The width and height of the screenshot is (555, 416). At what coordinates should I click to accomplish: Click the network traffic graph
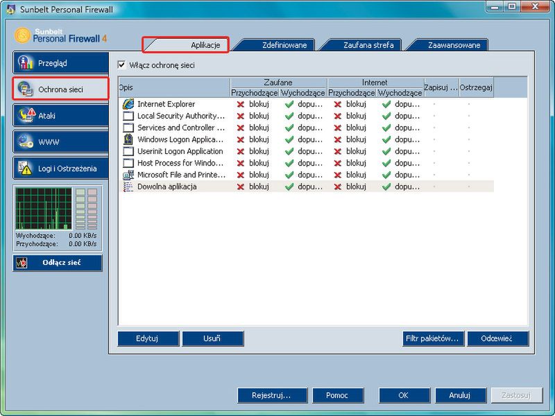[x=44, y=209]
